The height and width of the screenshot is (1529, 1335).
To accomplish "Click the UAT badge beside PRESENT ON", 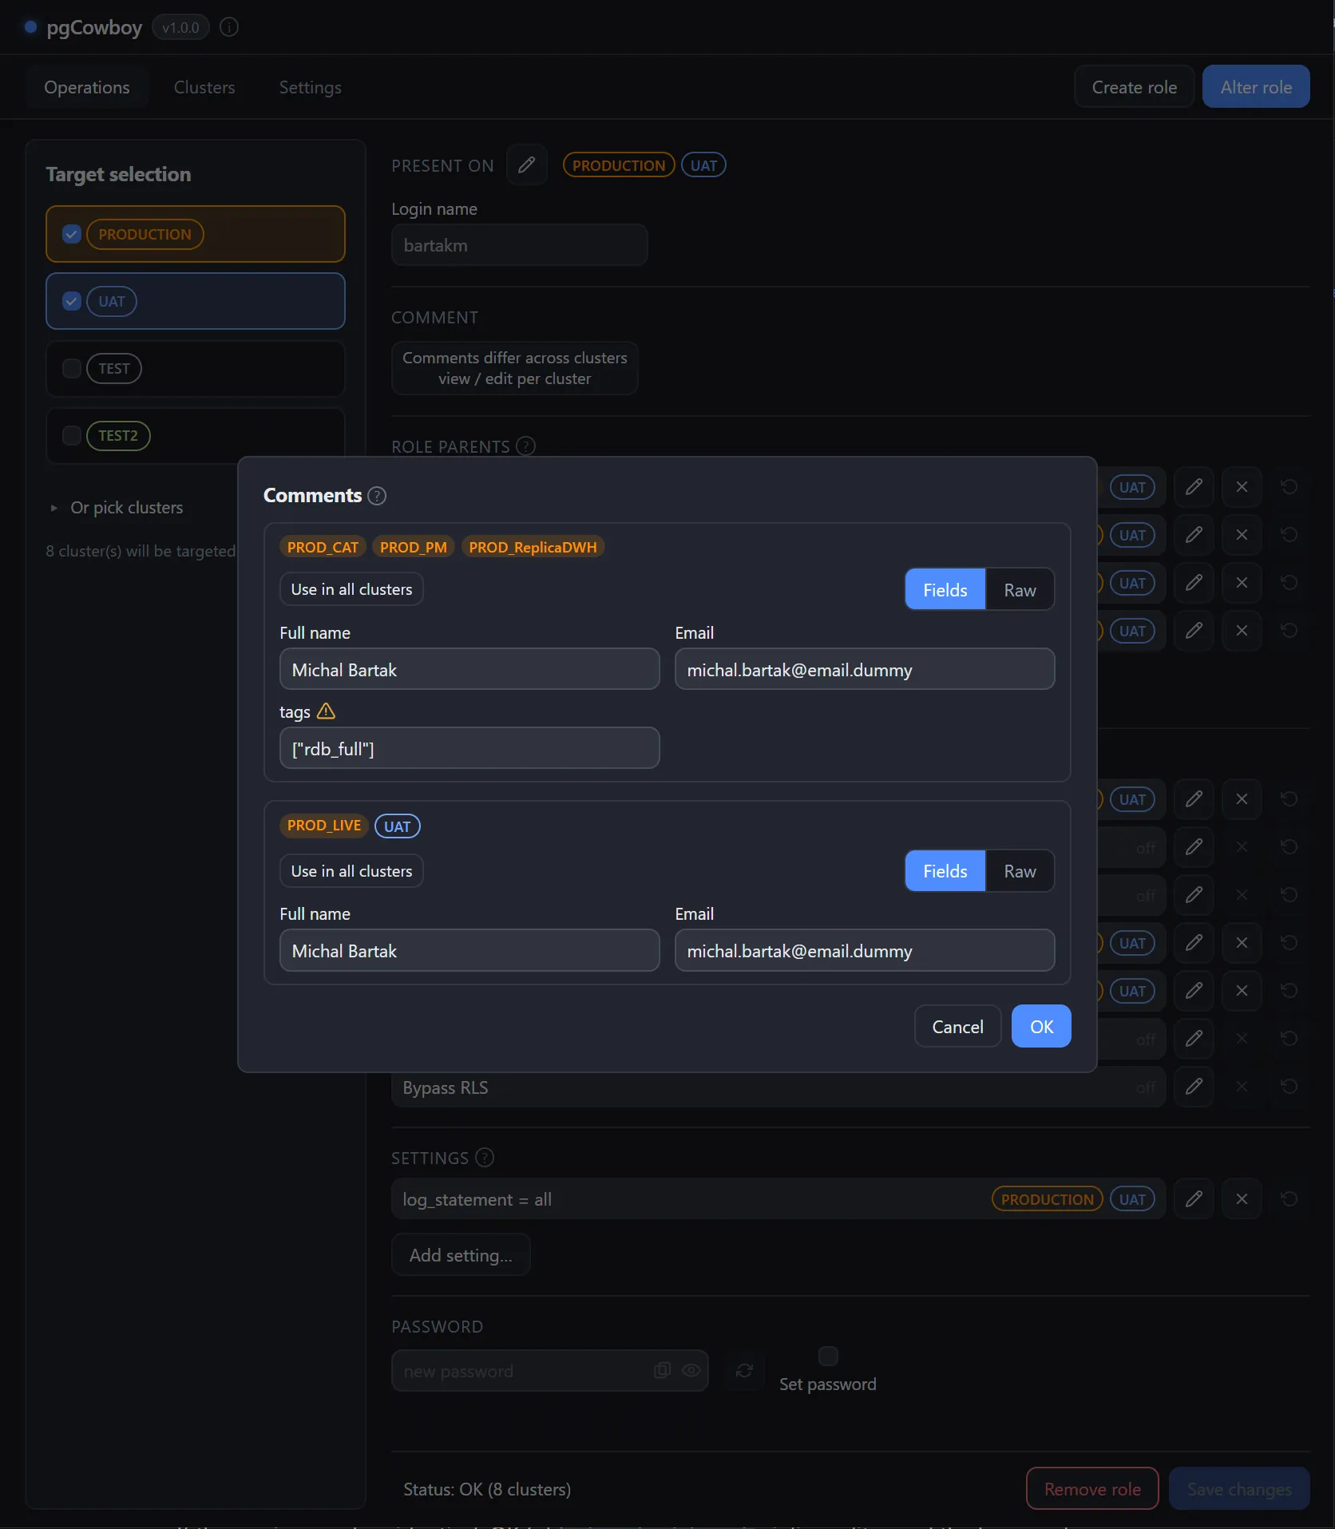I will 703,165.
